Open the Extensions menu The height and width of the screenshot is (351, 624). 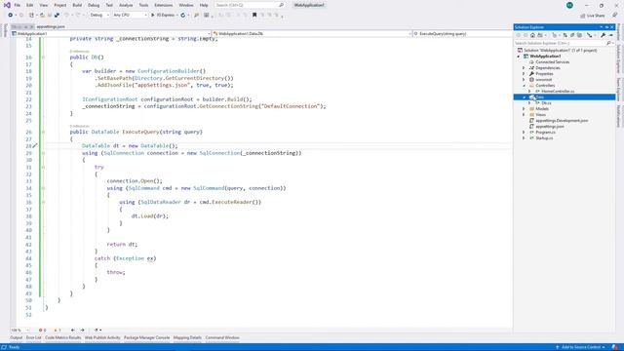click(164, 5)
